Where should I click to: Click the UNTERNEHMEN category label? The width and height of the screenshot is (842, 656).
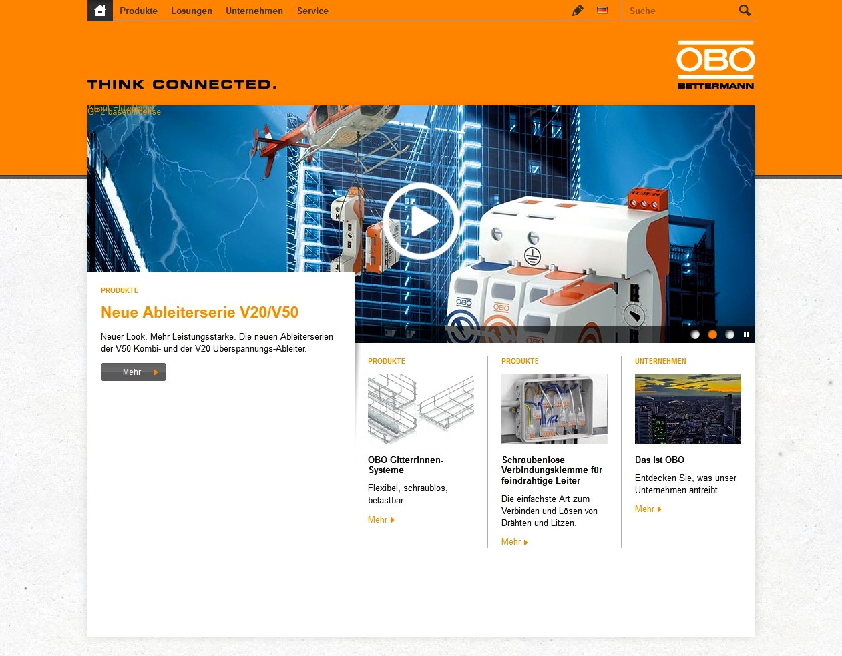660,361
